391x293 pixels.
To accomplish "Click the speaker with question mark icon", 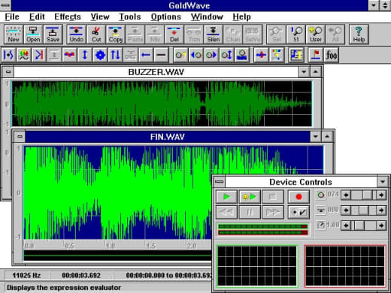I will [180, 55].
